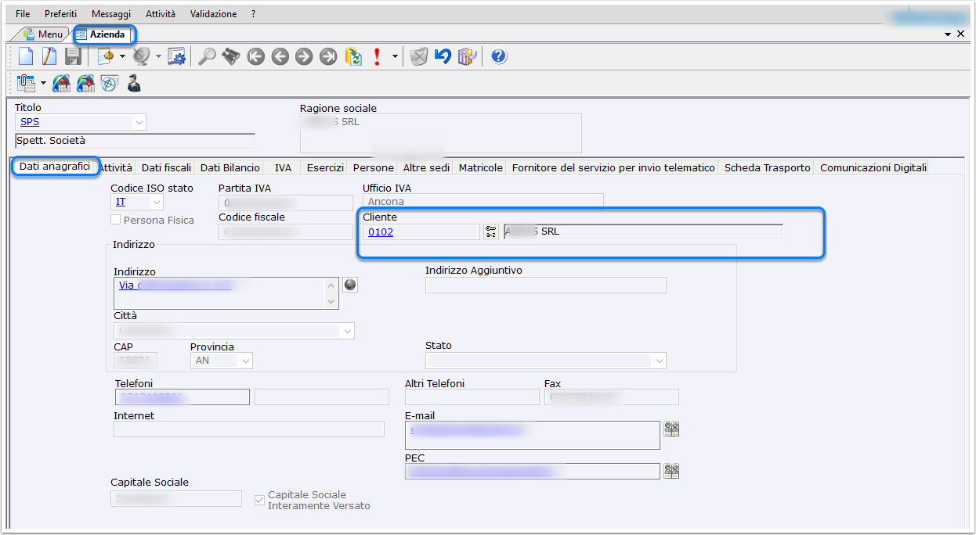Click the SPS link in Titolo
This screenshot has height=535, width=976.
30,122
